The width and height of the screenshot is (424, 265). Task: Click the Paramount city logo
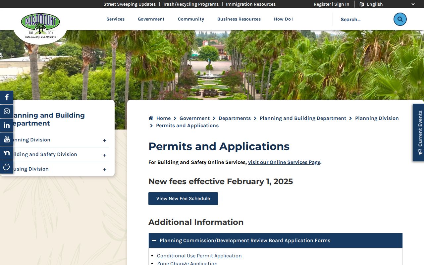40,26
